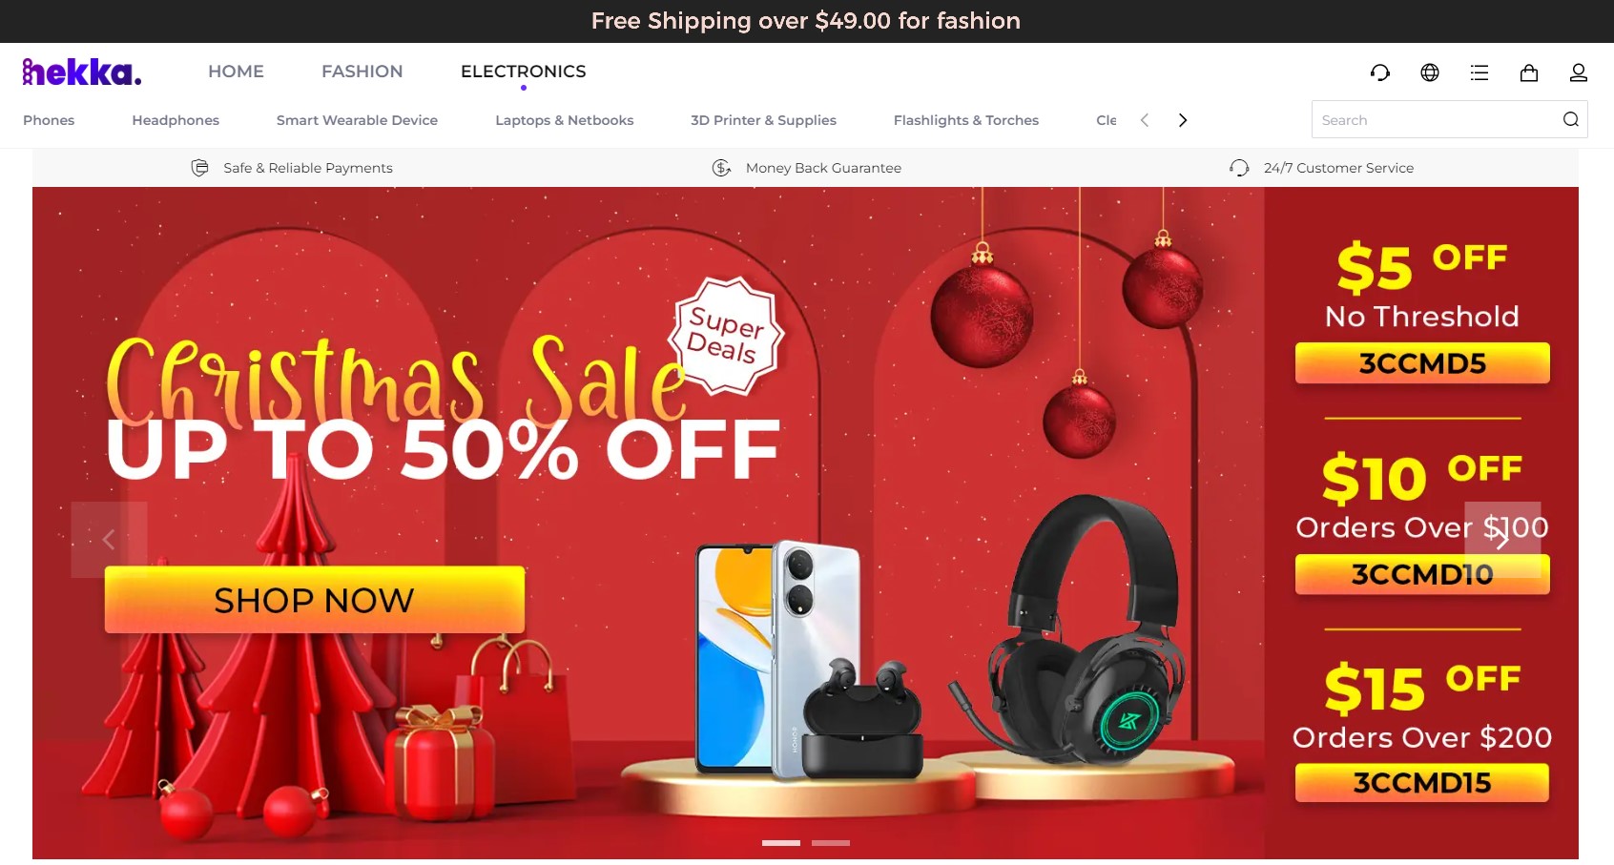Open the language globe icon
Viewport: 1614px width, 865px height.
[1429, 72]
